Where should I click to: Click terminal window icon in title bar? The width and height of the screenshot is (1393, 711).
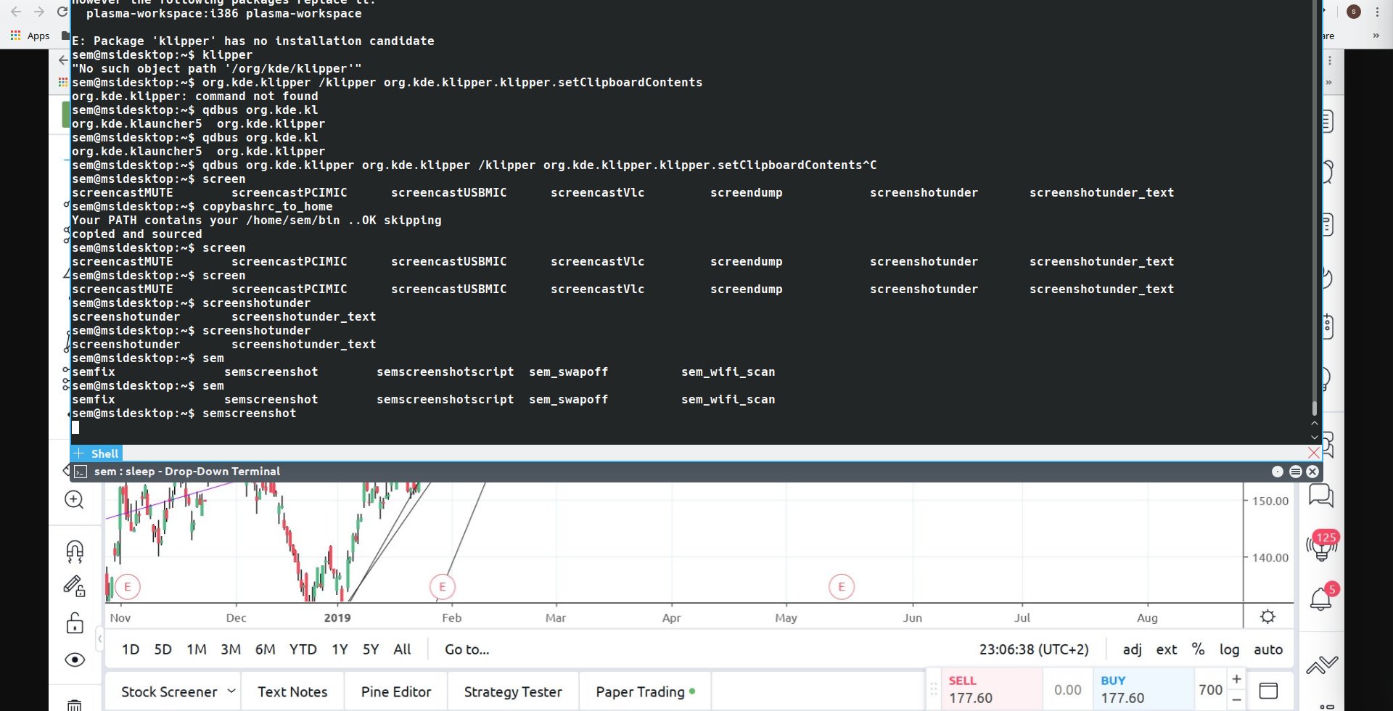(x=81, y=472)
